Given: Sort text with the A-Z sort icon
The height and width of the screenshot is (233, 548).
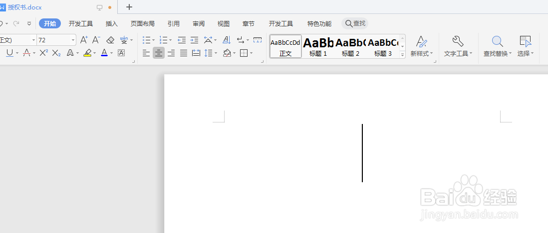Looking at the screenshot, I should pyautogui.click(x=227, y=40).
